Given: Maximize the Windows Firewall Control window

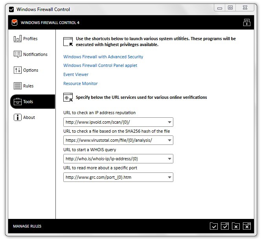Looking at the screenshot, I should [230, 7].
